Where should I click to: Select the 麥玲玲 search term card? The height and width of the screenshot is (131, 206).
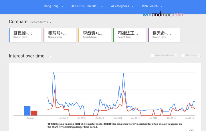click(60, 35)
